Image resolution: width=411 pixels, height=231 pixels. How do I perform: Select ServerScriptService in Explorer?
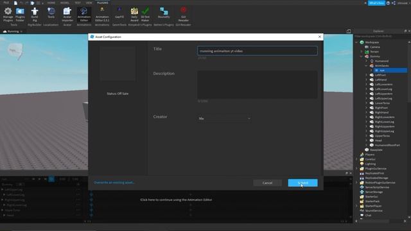tap(377, 187)
